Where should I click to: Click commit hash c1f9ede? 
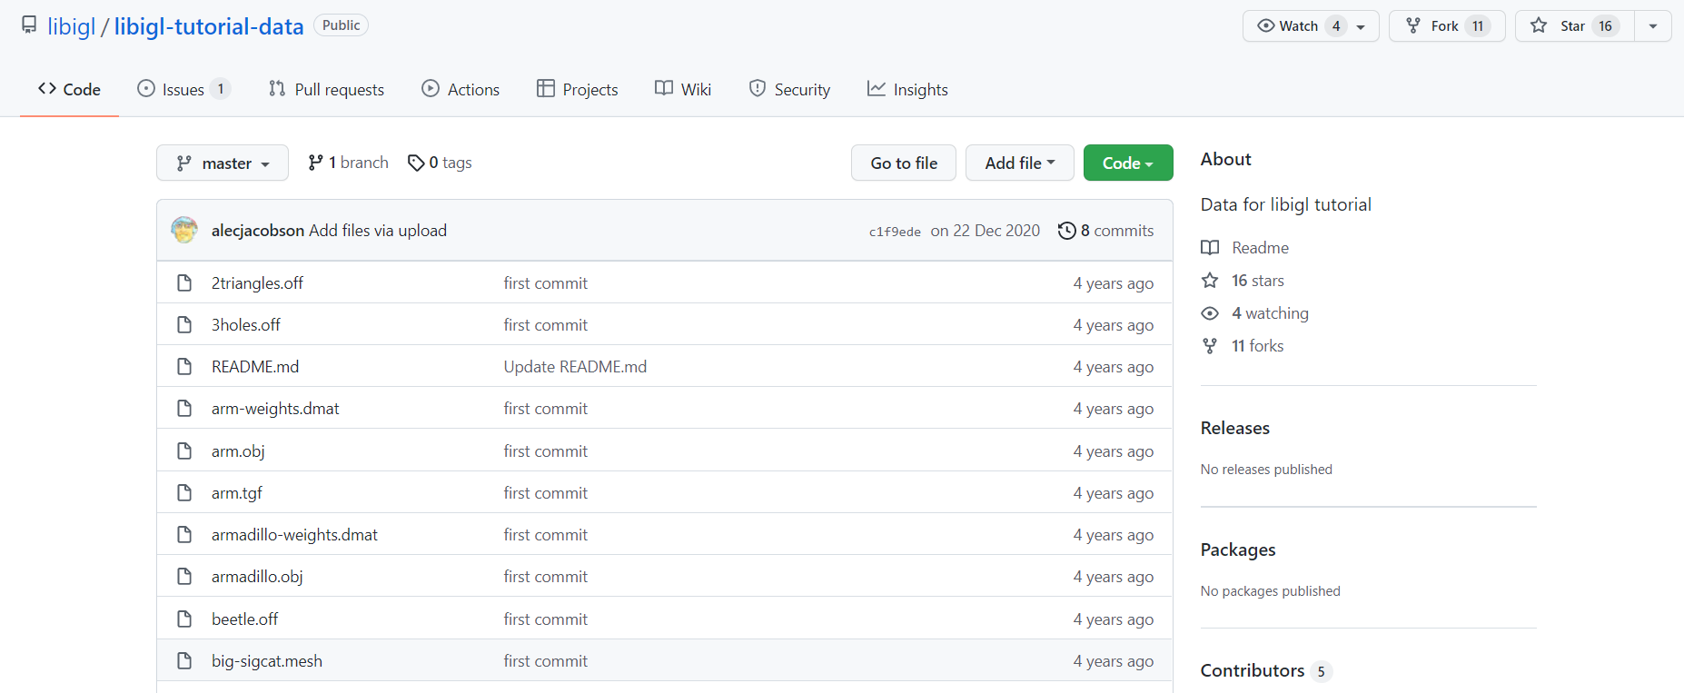(895, 232)
